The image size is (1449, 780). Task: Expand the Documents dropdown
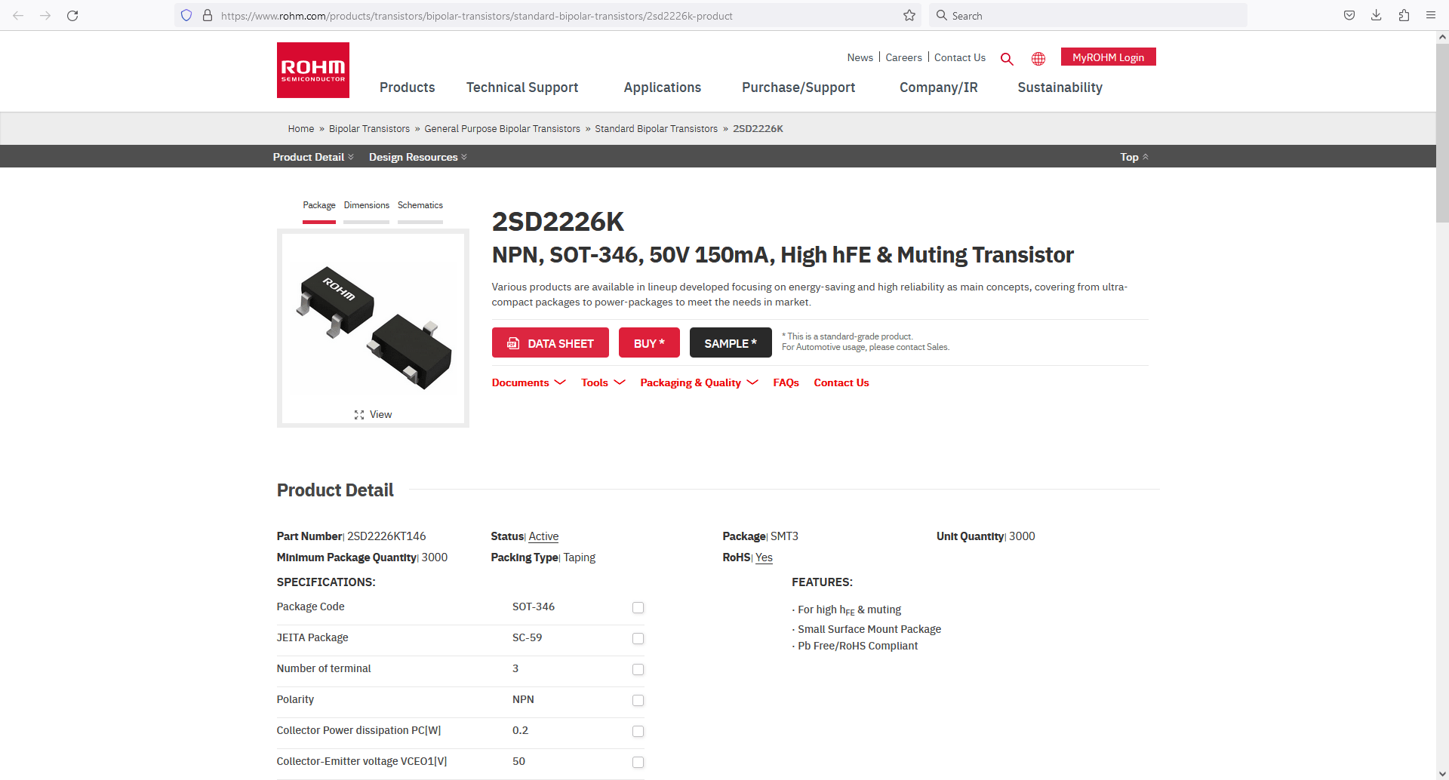[x=528, y=382]
